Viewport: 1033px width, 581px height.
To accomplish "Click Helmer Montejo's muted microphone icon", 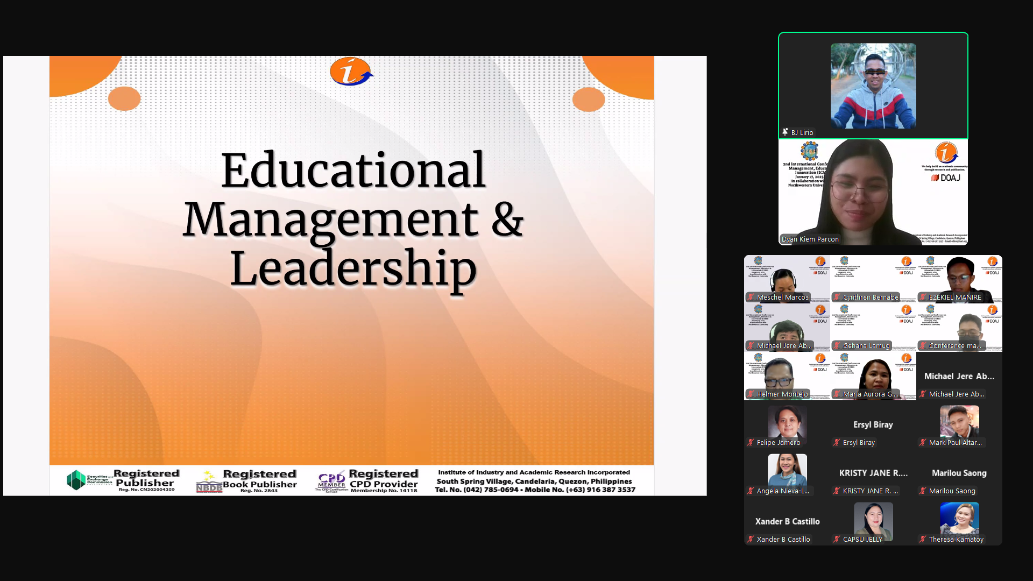I will tap(751, 394).
